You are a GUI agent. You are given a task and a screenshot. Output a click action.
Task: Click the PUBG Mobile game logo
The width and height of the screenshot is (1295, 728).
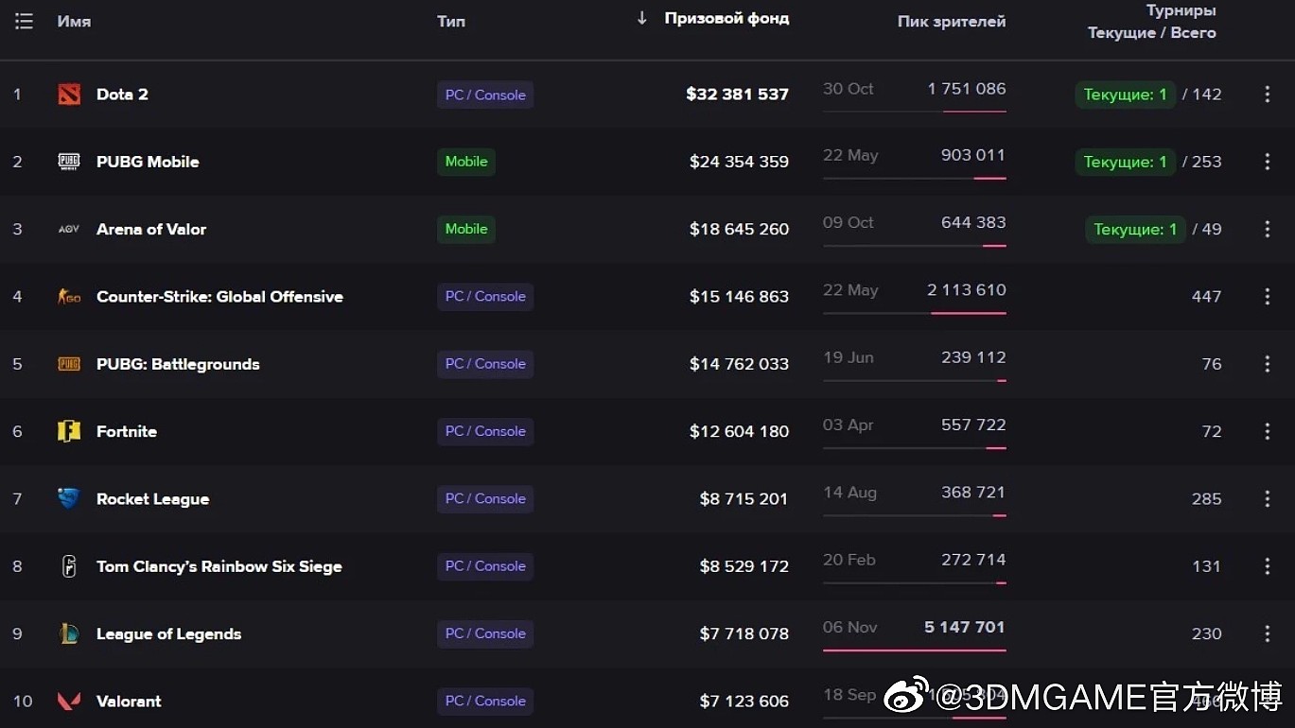[69, 162]
